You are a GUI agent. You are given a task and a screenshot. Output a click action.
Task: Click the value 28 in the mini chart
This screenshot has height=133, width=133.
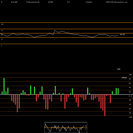click(x=86, y=126)
